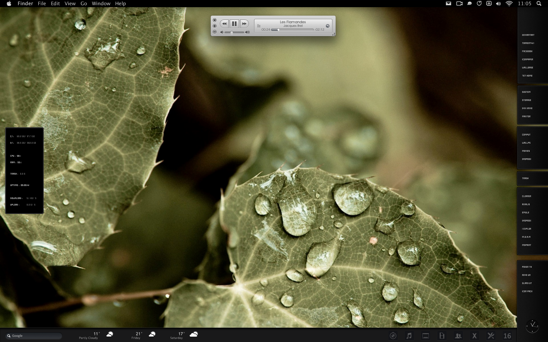Screen dimensions: 548x342
Task: Click the time machine clock icon
Action: 479,3
